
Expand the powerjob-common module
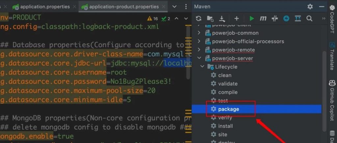coord(199,33)
